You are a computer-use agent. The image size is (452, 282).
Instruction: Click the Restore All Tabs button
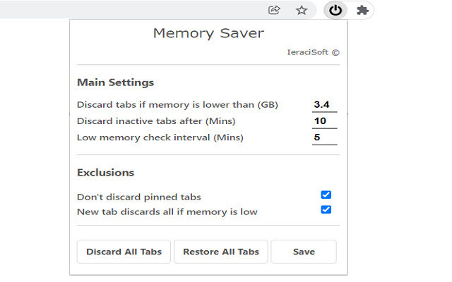220,252
